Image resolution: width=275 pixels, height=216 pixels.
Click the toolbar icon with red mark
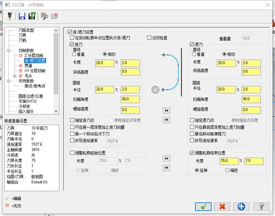point(54,16)
